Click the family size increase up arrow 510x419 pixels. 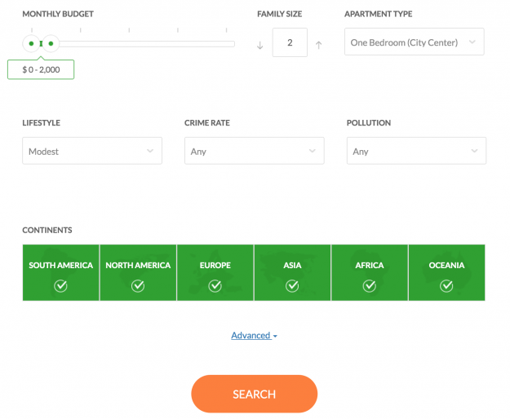[318, 46]
